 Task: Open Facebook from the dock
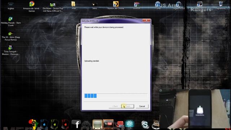click(76, 124)
